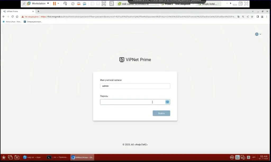Focus the Пароль password field
Screen dimensions: 271x162
click(132, 102)
